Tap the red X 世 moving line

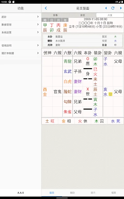click(x=88, y=91)
